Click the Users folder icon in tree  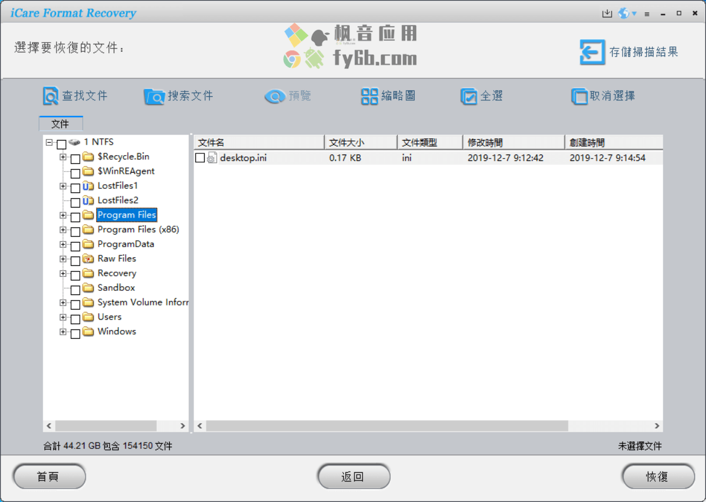tap(88, 317)
